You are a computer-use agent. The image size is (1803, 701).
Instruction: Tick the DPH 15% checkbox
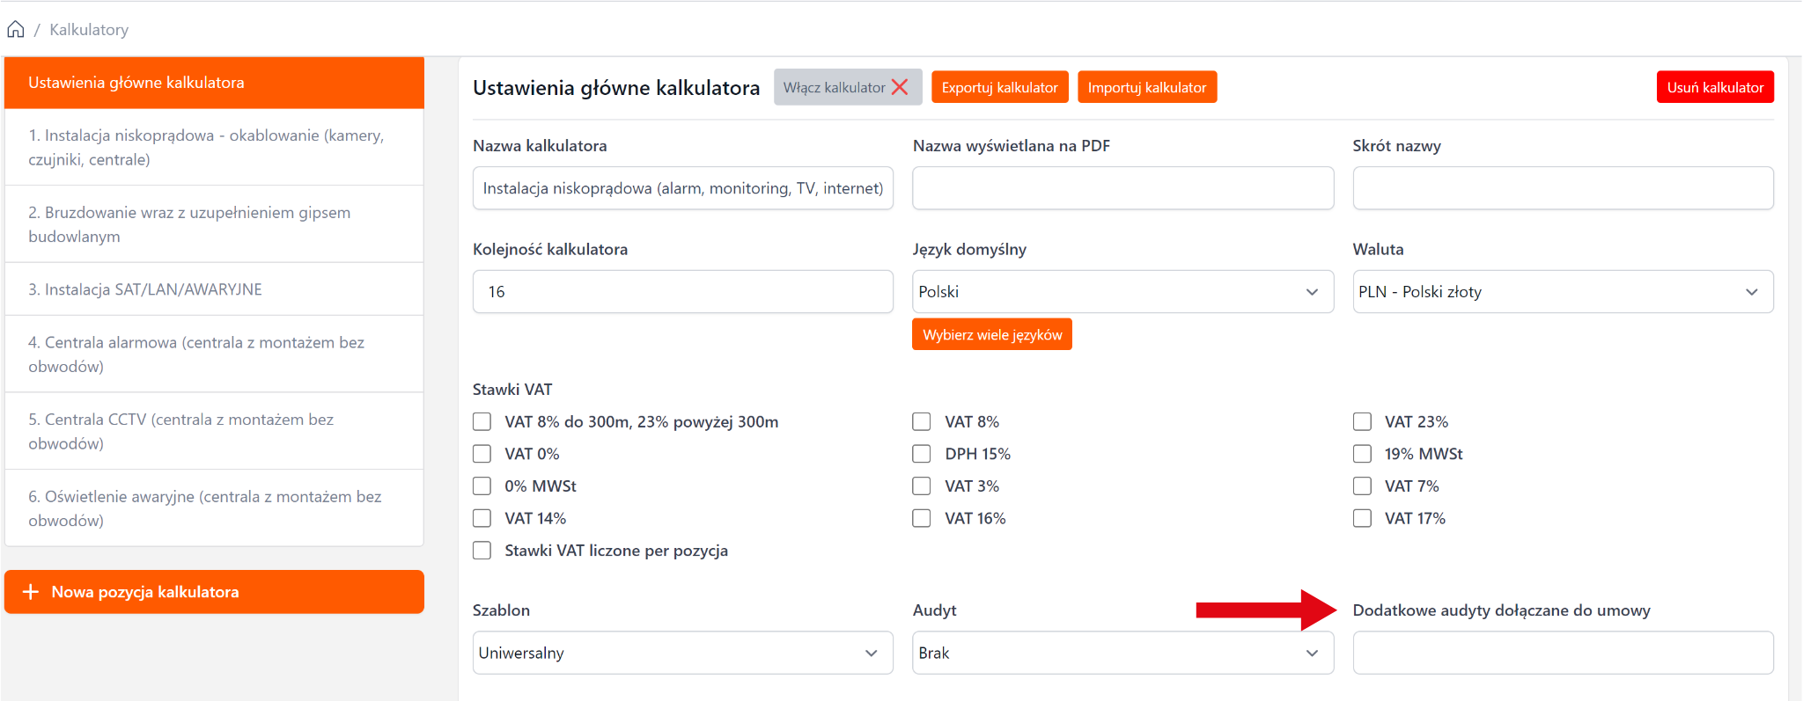pyautogui.click(x=922, y=454)
